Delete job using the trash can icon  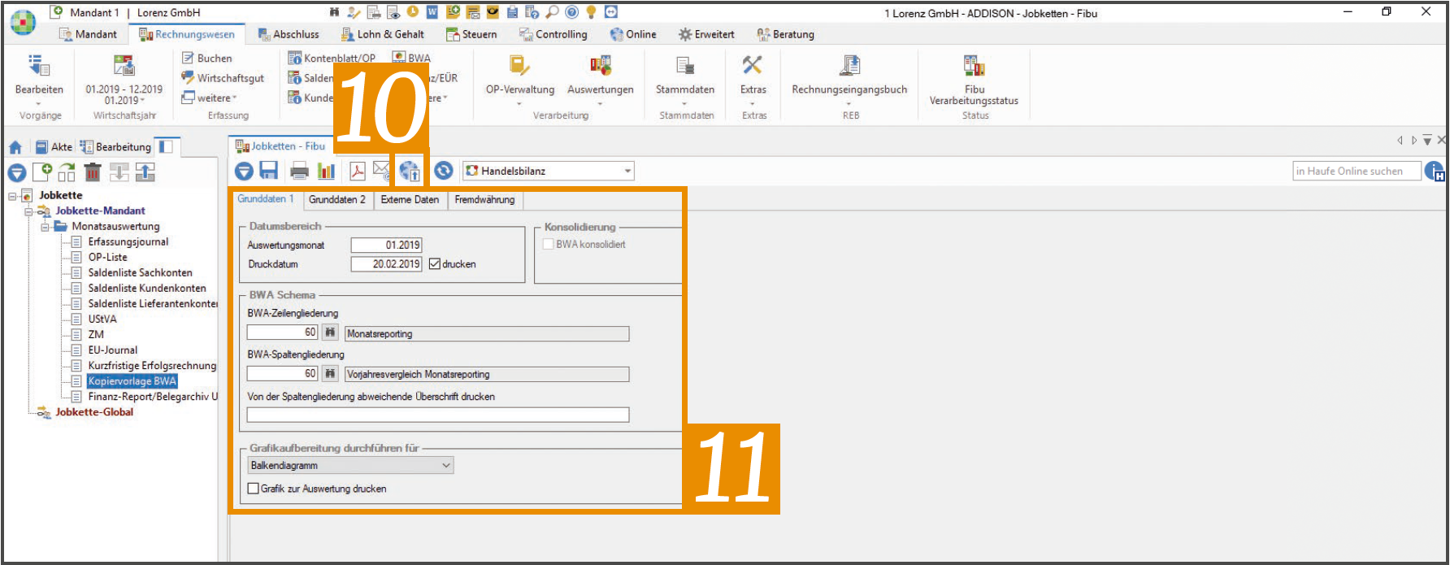[x=93, y=172]
